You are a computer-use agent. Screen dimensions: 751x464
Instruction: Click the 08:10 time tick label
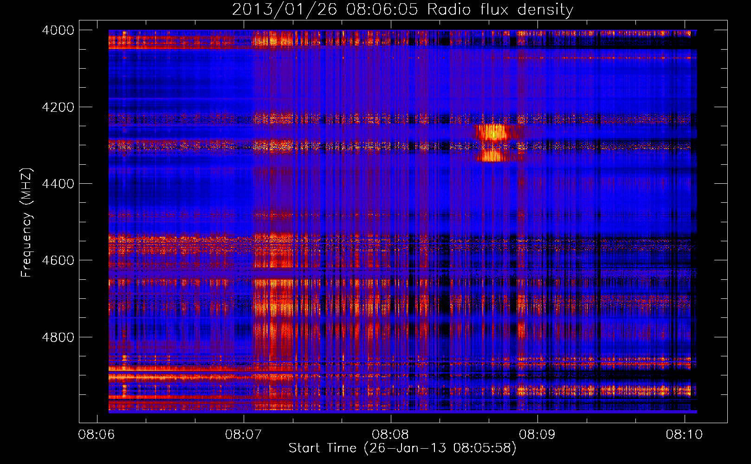click(685, 434)
